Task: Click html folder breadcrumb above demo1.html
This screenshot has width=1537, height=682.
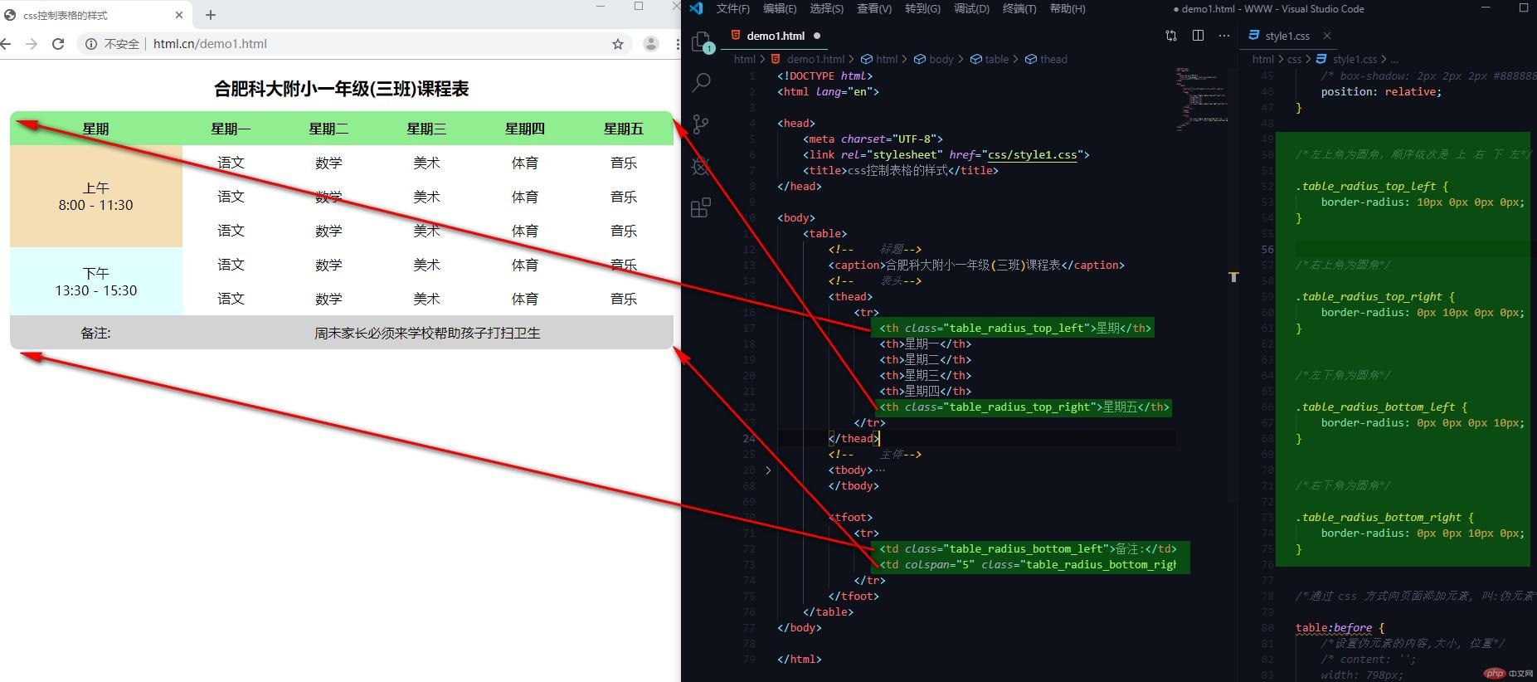Action: tap(744, 59)
